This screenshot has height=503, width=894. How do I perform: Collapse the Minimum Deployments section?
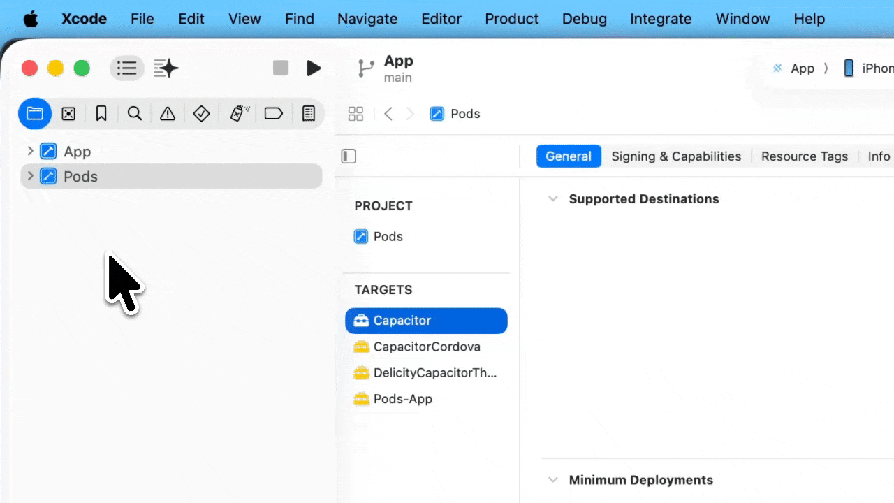coord(553,480)
